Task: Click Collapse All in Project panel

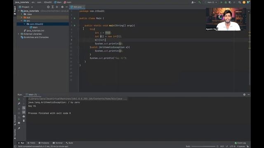Action: (x=57, y=7)
